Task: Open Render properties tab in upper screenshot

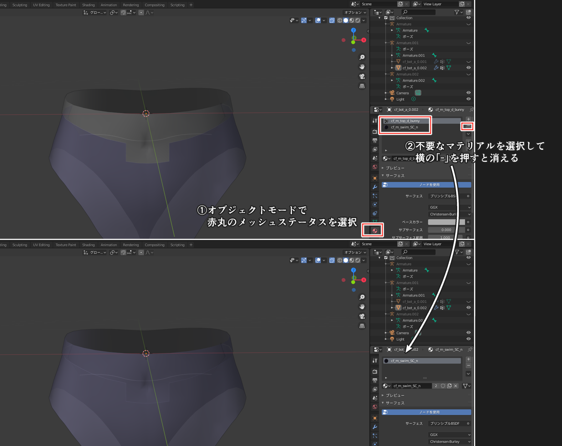Action: pos(375,132)
